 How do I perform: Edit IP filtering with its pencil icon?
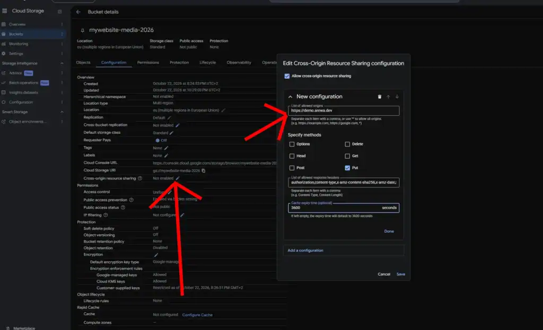(182, 215)
